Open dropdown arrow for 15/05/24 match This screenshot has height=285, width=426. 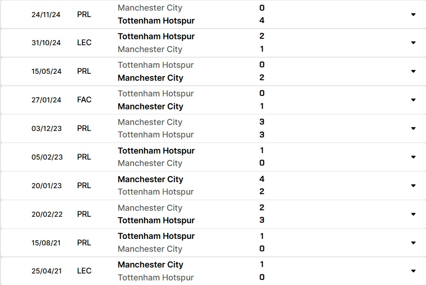click(x=413, y=71)
